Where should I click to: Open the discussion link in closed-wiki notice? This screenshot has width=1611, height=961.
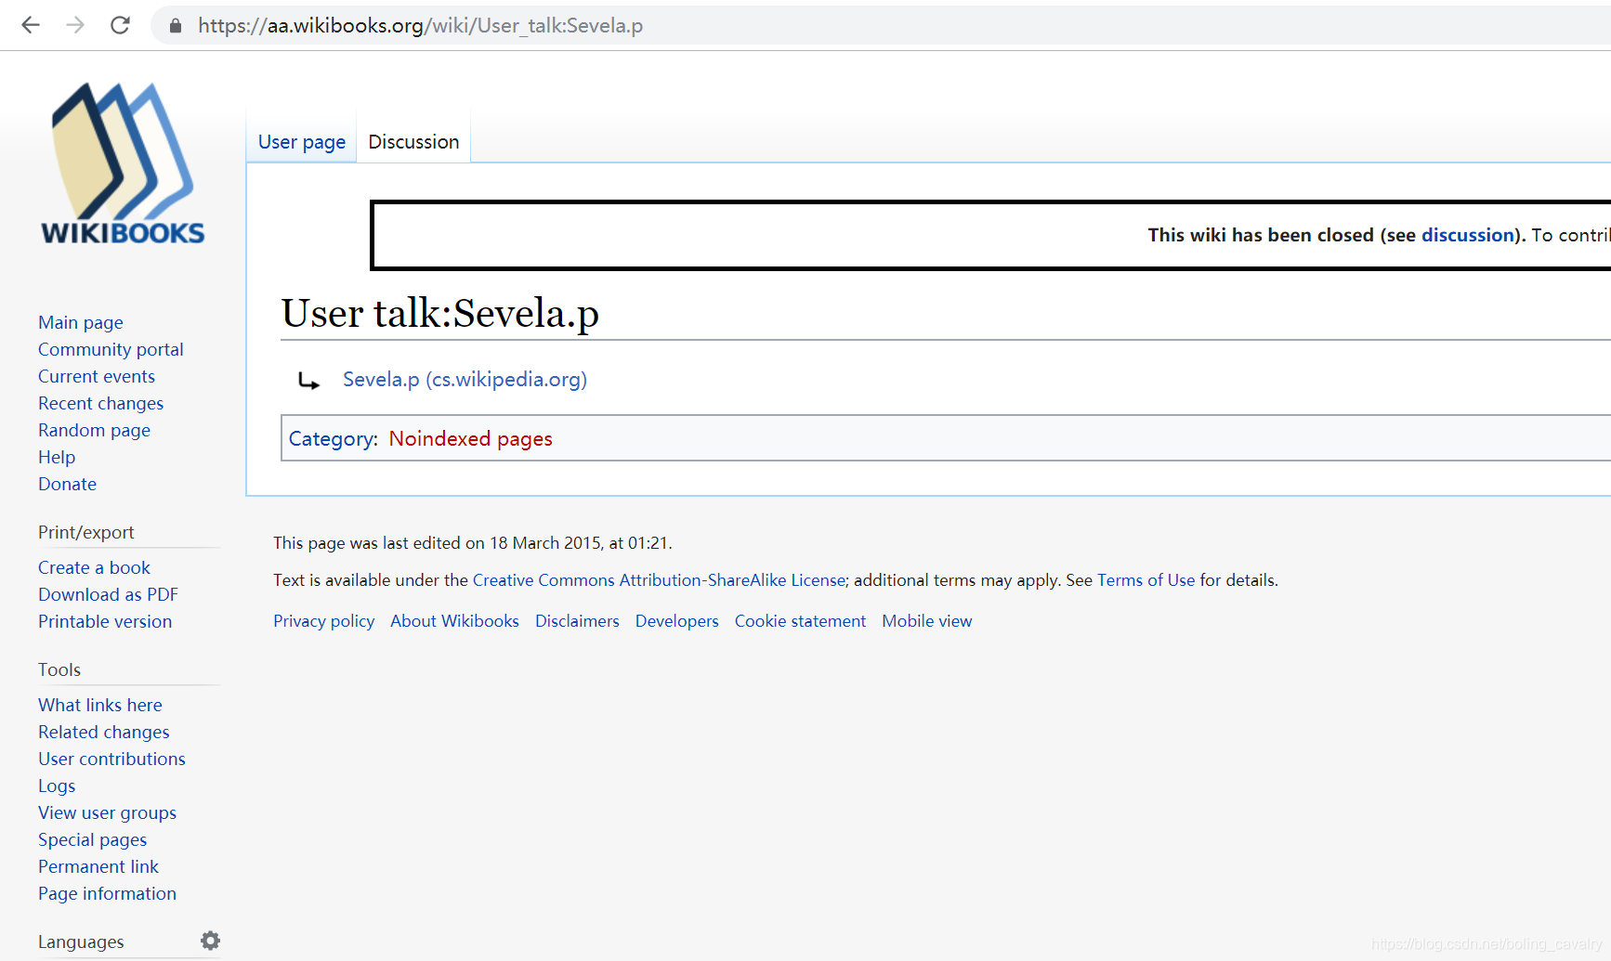pos(1468,236)
